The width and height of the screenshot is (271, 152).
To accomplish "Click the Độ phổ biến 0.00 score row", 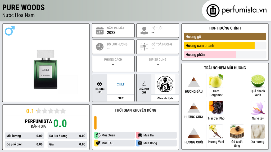I will (24, 144).
